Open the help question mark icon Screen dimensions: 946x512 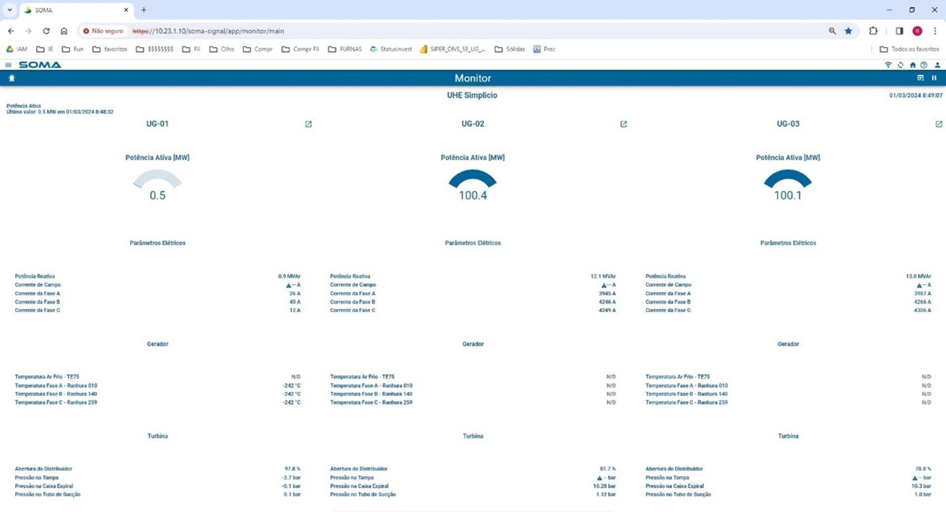924,65
